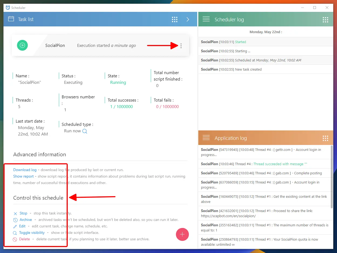Viewport: 337px width, 253px height.
Task: Open the grid menu in Task list header
Action: [175, 19]
